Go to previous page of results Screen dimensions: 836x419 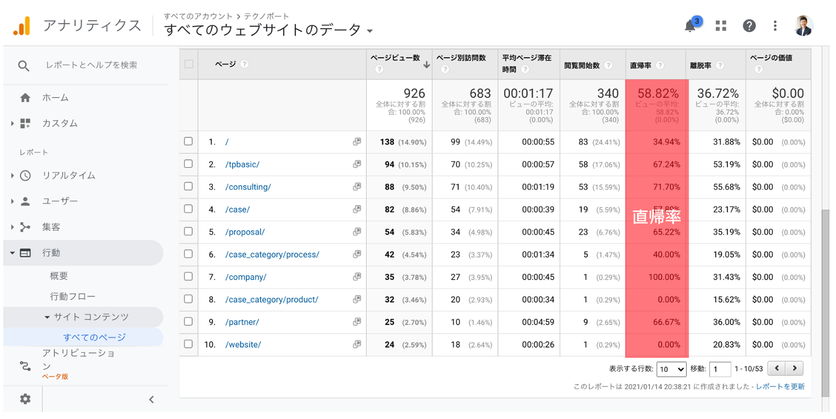(x=777, y=368)
